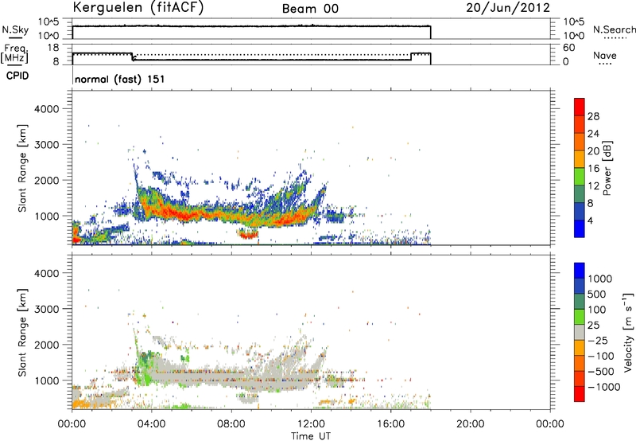The width and height of the screenshot is (636, 441).
Task: Click the '12:00' time axis label
Action: 311,424
